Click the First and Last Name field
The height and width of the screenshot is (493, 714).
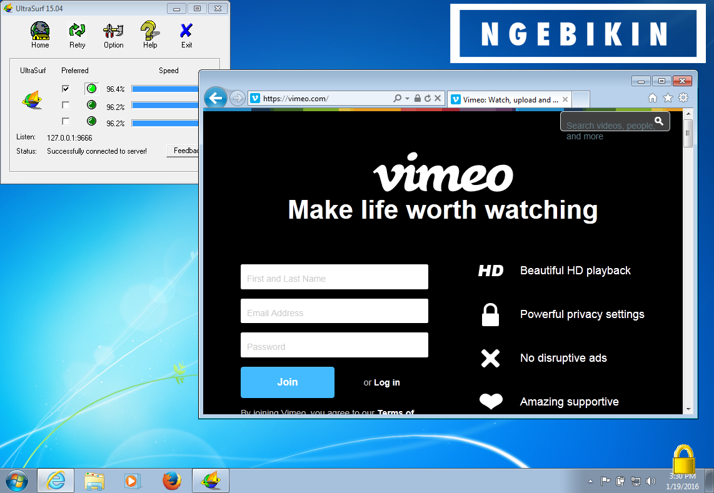click(x=334, y=277)
